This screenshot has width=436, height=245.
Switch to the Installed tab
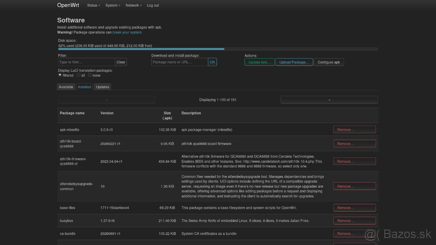tap(85, 87)
